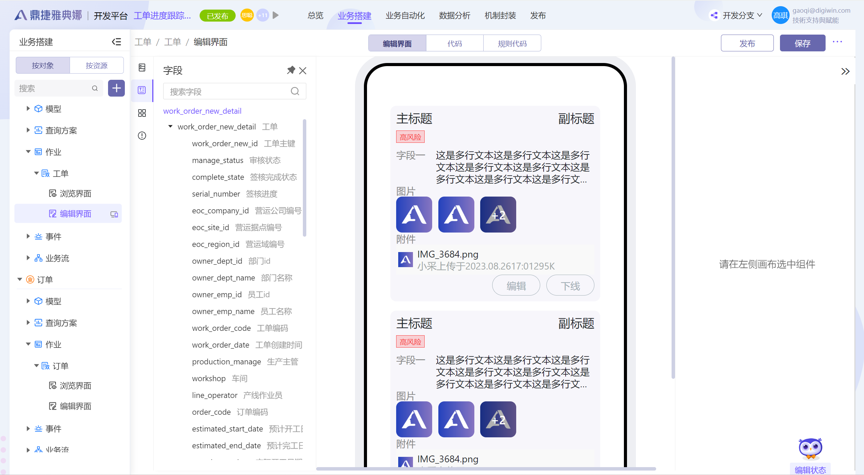Click the 发布 outlined button
The image size is (864, 475).
(x=747, y=43)
